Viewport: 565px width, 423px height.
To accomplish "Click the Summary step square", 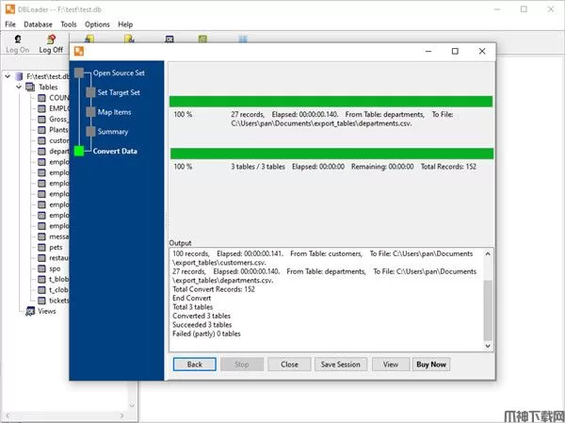I will (x=89, y=132).
